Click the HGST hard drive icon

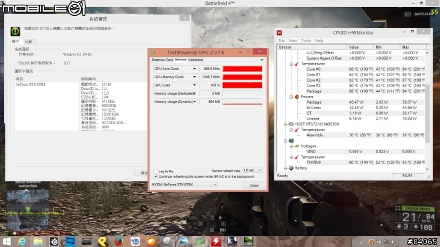[x=291, y=124]
